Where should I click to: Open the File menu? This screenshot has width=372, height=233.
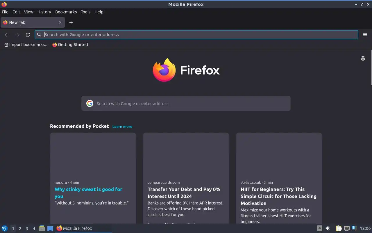pyautogui.click(x=5, y=12)
